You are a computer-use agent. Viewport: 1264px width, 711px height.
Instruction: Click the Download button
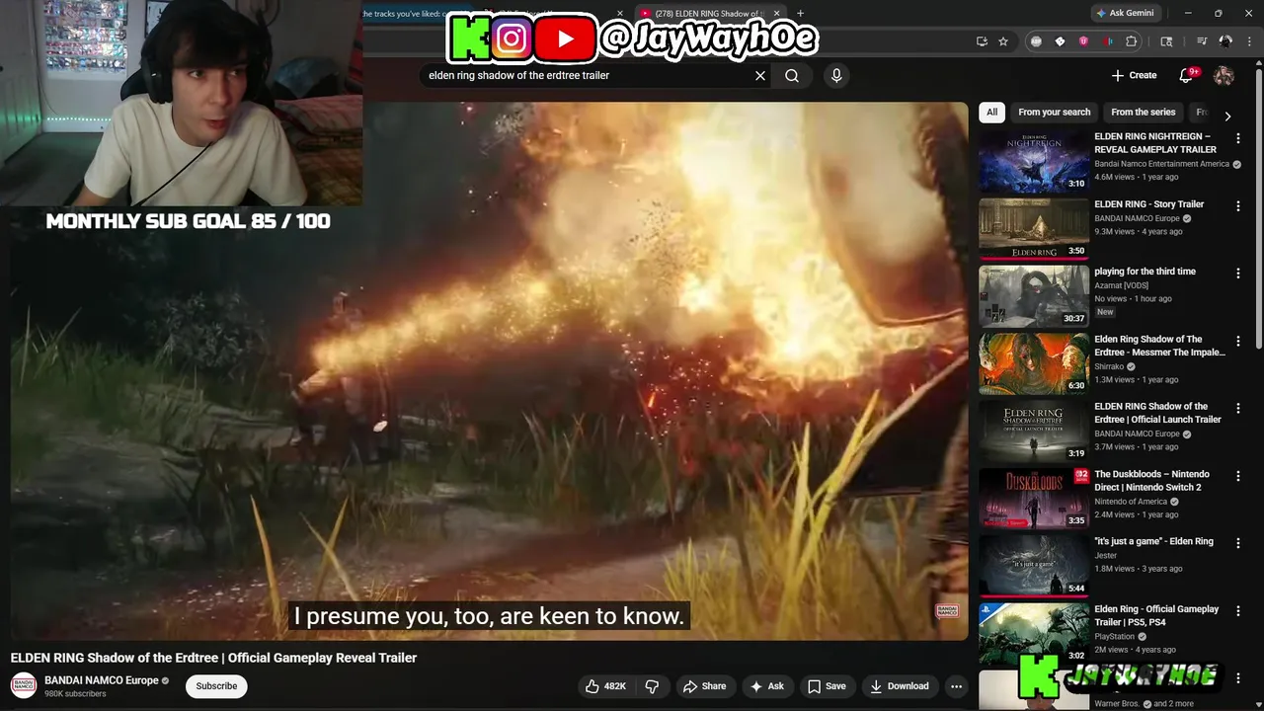click(899, 686)
